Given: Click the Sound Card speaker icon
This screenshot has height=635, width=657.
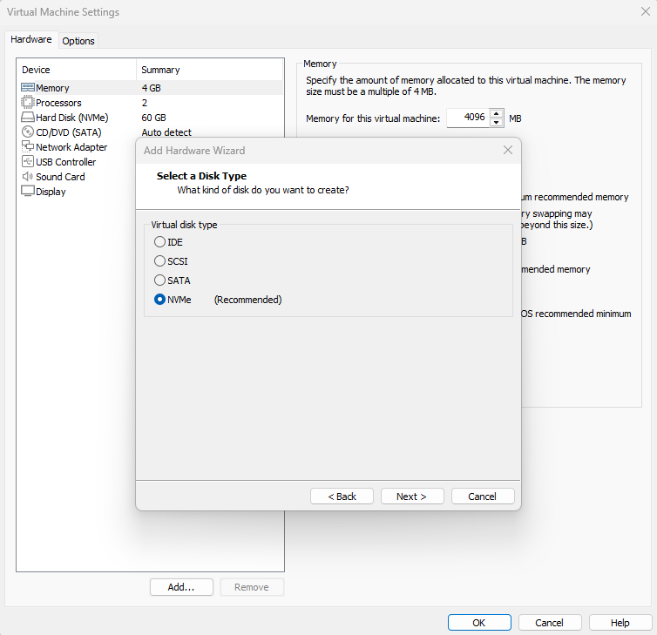Looking at the screenshot, I should click(28, 176).
